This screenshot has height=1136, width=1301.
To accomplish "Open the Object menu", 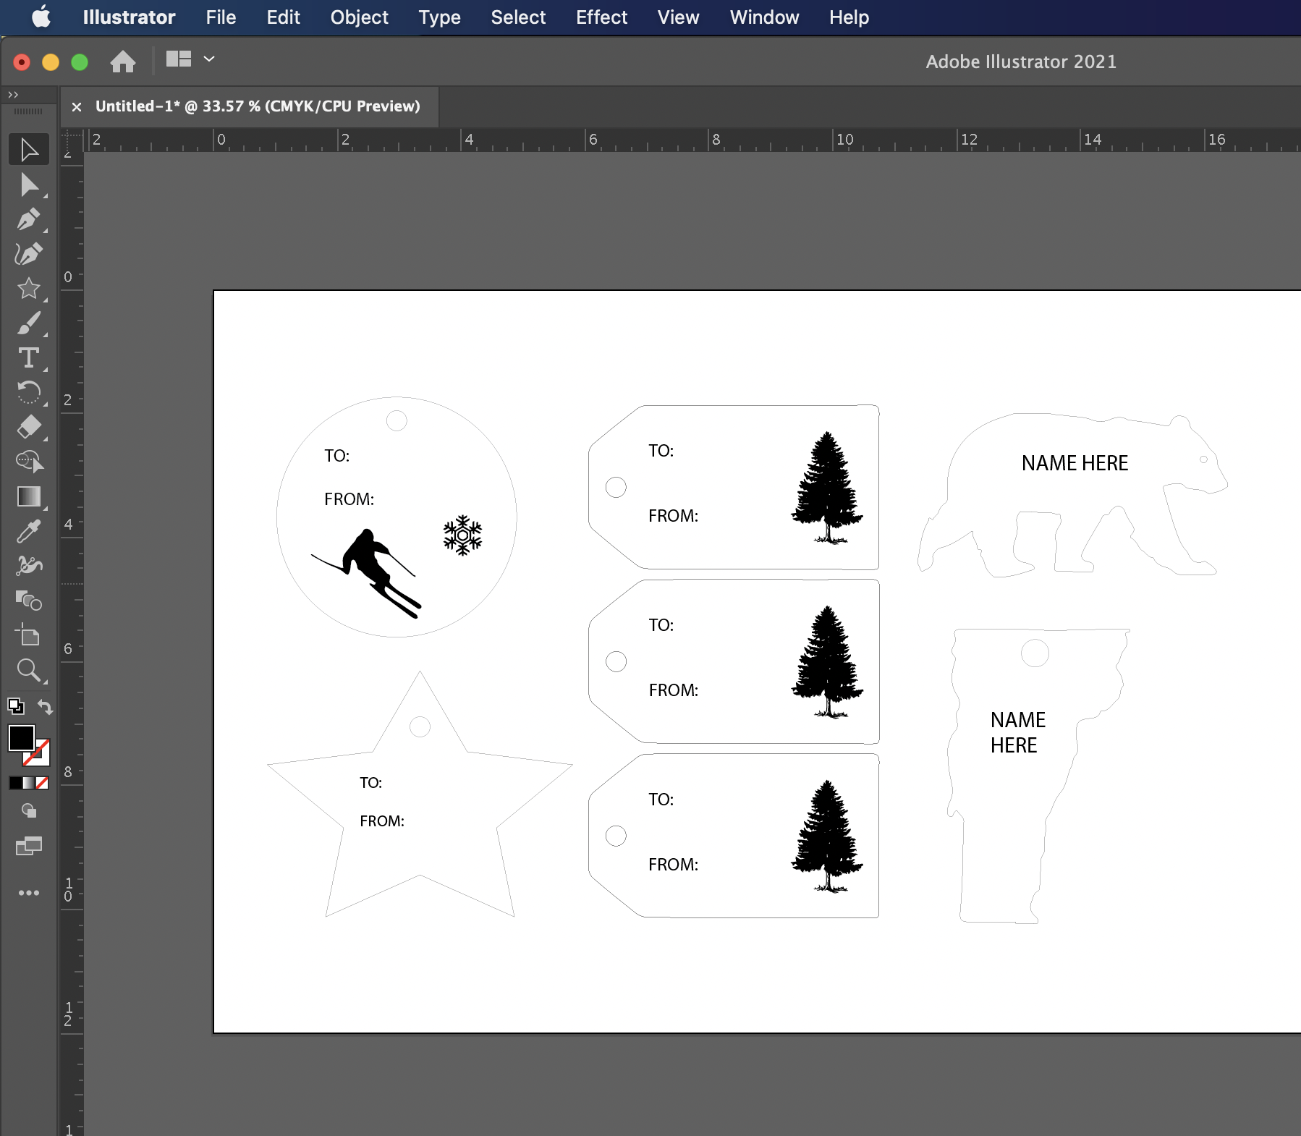I will (x=359, y=17).
